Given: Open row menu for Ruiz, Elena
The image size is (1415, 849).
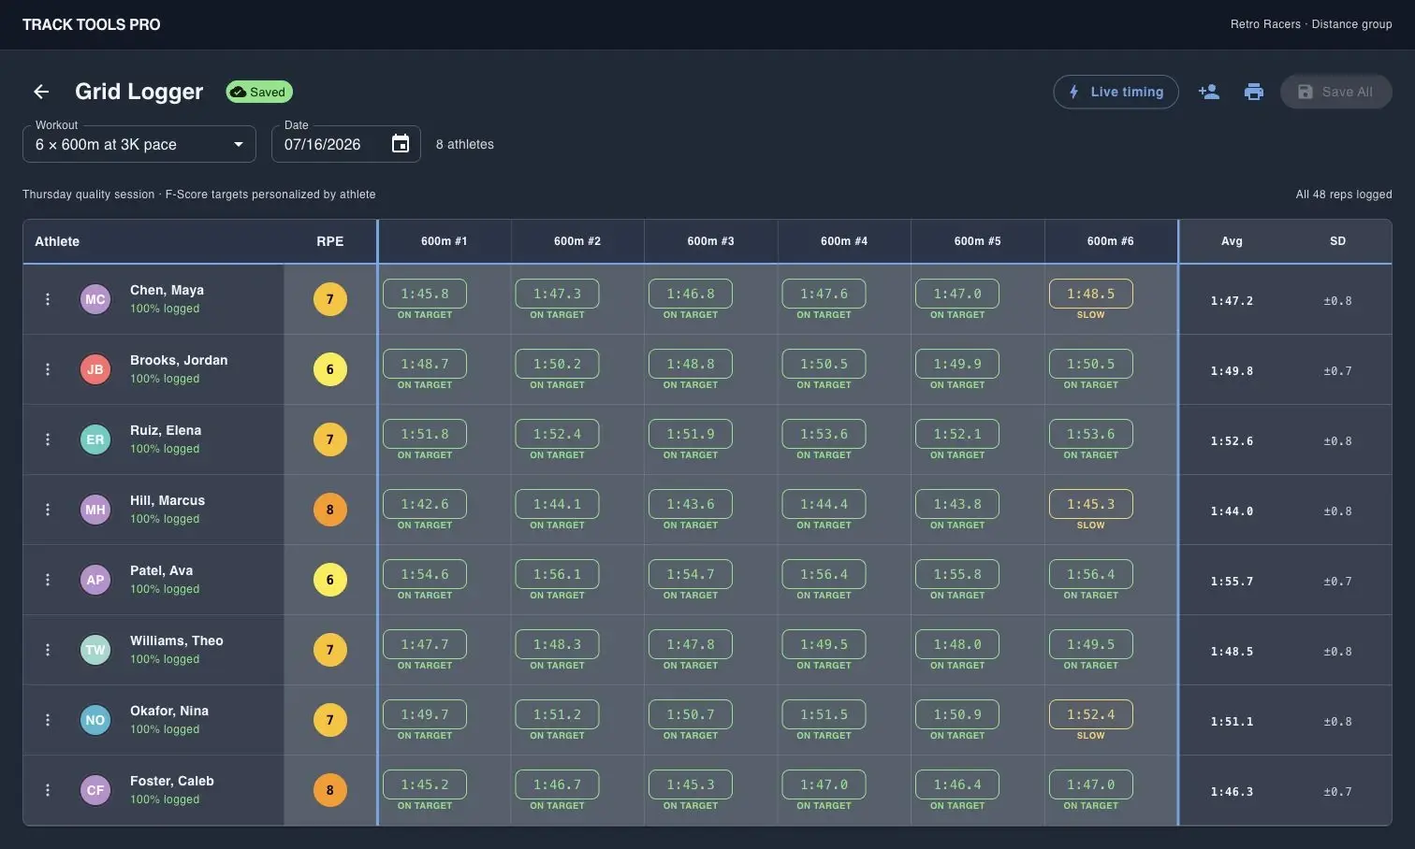Looking at the screenshot, I should (48, 439).
